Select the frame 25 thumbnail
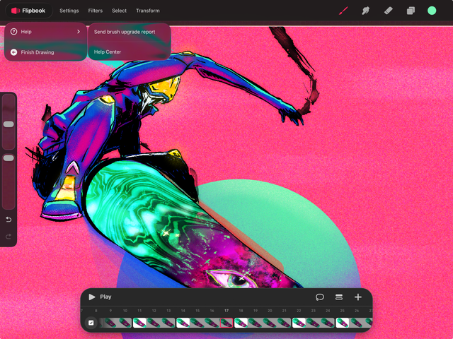Screen dimensions: 453x339 click(x=343, y=323)
